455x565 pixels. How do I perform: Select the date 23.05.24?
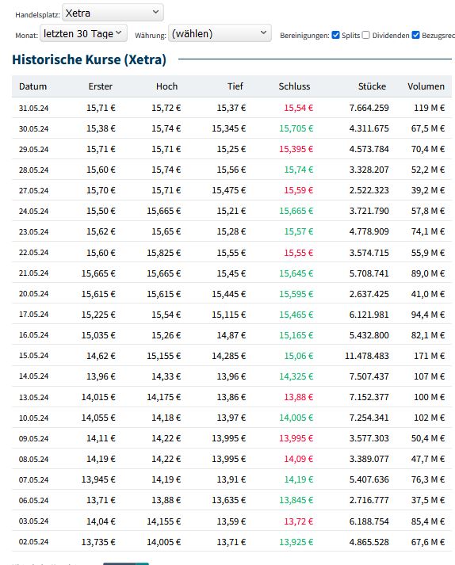(33, 231)
